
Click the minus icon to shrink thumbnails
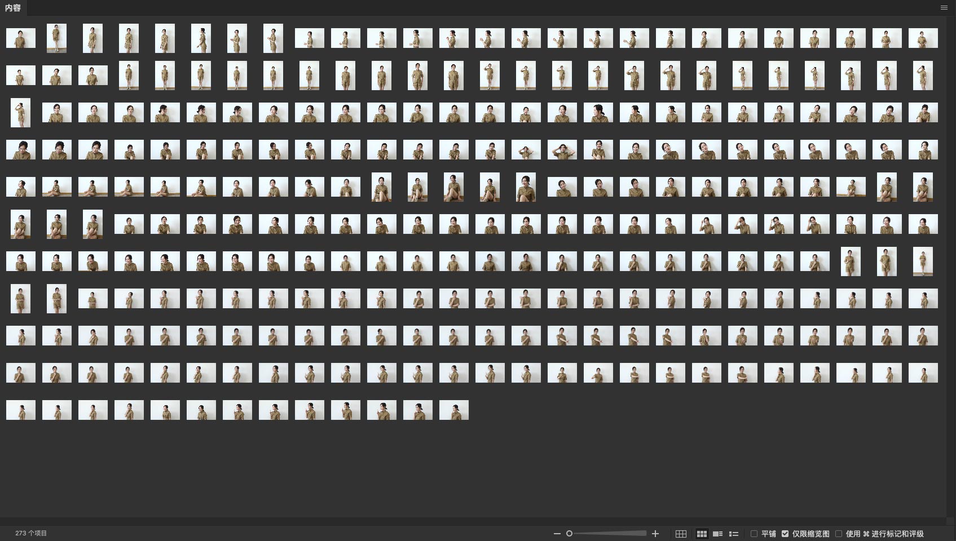(x=557, y=534)
